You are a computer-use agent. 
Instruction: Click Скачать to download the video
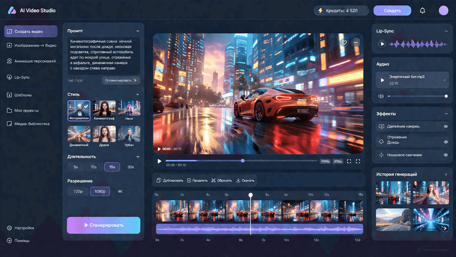245,181
